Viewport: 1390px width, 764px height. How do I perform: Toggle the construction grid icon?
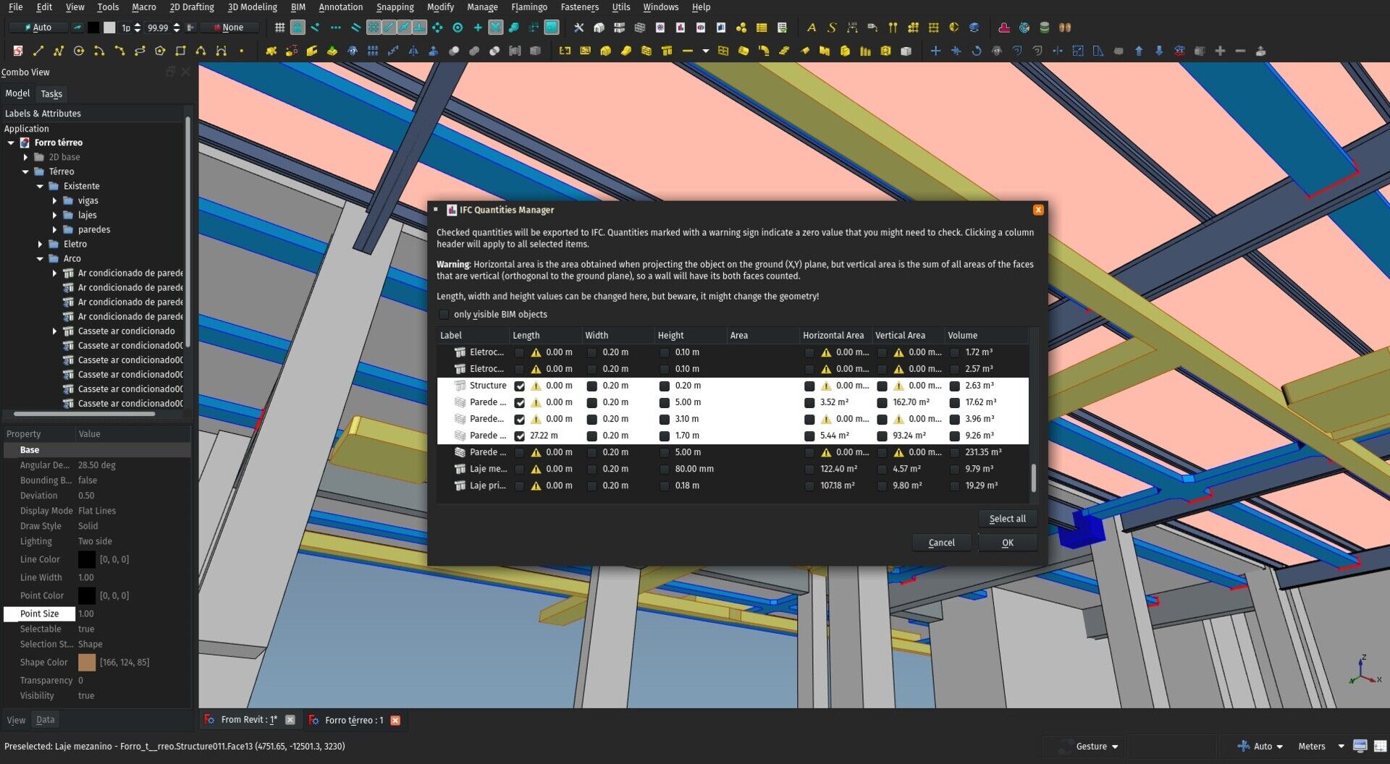(x=279, y=27)
